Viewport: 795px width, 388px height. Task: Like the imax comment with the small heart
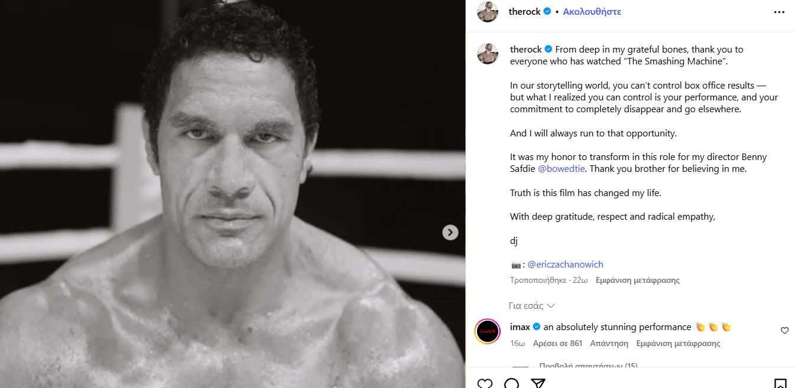[784, 331]
